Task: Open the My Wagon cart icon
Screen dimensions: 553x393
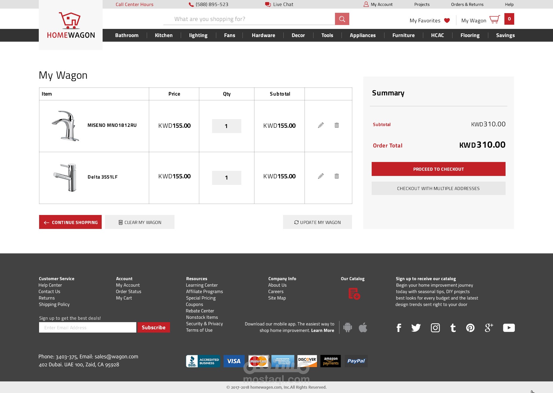Action: (x=495, y=19)
